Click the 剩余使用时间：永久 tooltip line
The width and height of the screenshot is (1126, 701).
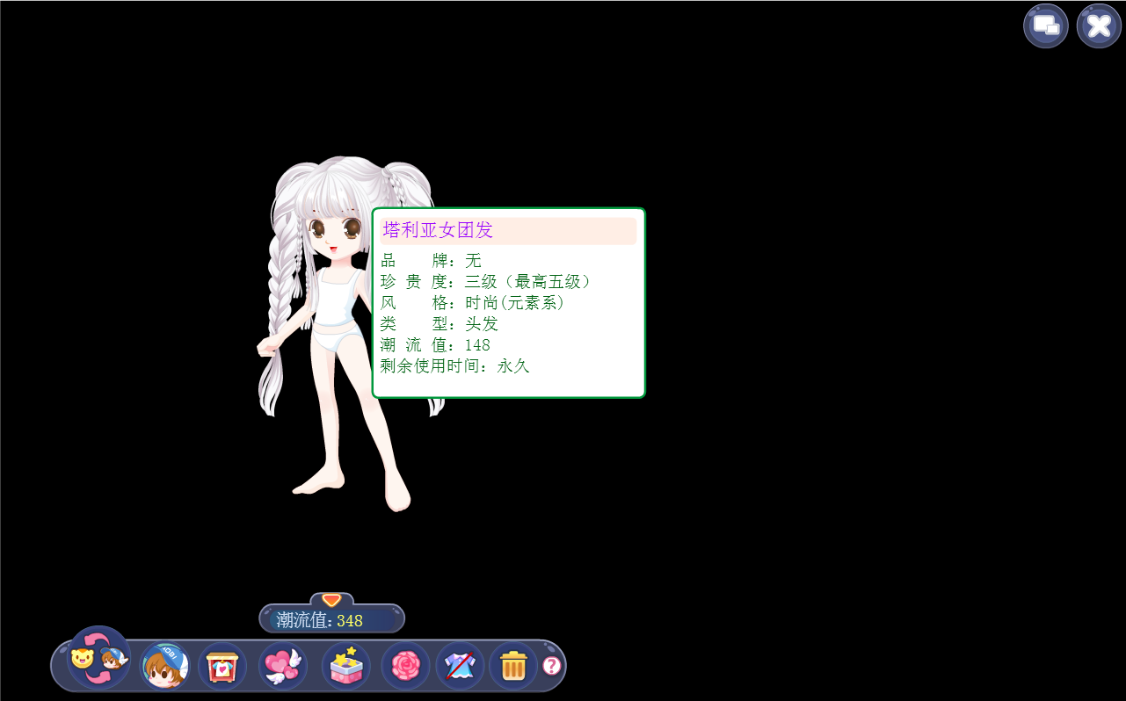(454, 366)
